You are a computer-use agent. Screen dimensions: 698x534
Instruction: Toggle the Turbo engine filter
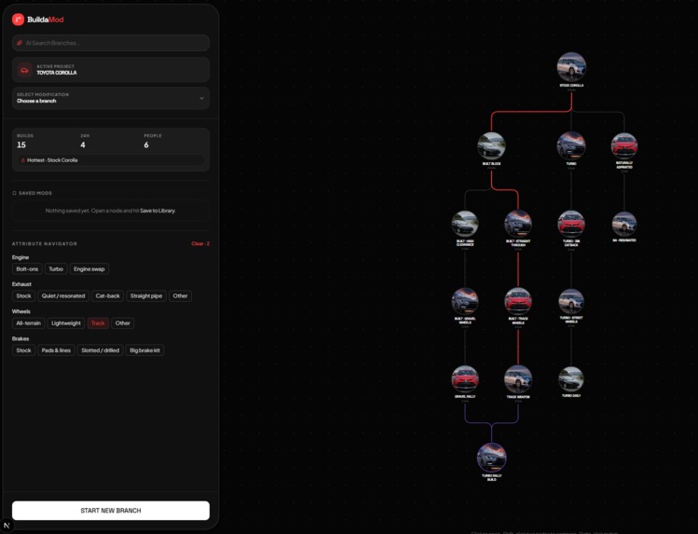click(56, 269)
